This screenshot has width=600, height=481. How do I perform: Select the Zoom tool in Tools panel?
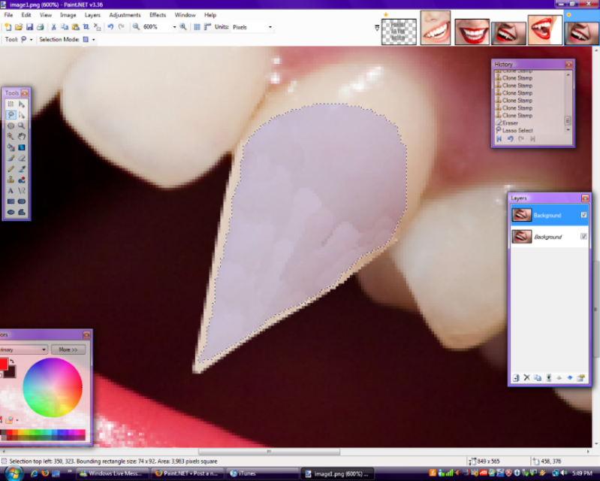coord(22,126)
